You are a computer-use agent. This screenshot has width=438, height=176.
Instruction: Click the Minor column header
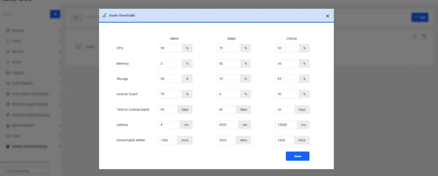(x=175, y=39)
